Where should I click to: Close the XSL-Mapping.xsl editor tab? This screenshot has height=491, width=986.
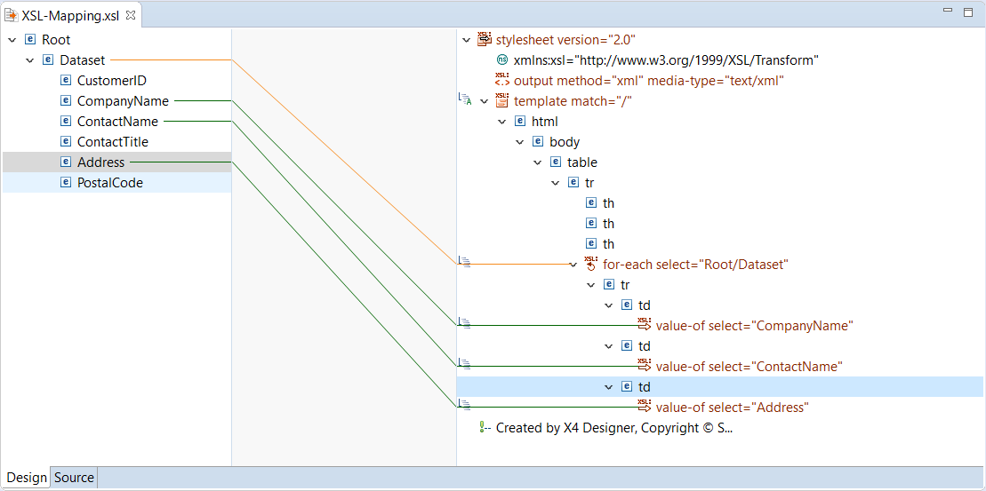click(131, 15)
